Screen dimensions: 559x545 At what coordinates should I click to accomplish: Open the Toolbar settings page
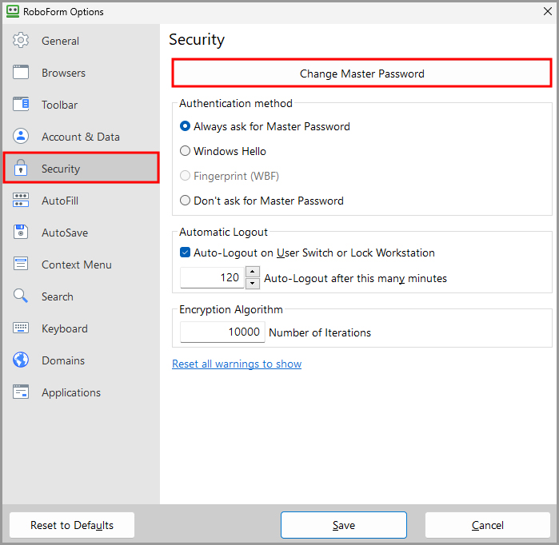click(x=82, y=105)
